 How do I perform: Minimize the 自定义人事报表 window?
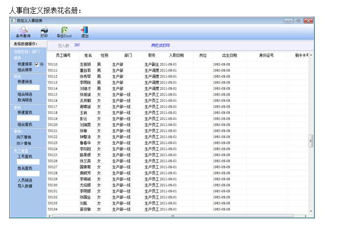point(289,21)
